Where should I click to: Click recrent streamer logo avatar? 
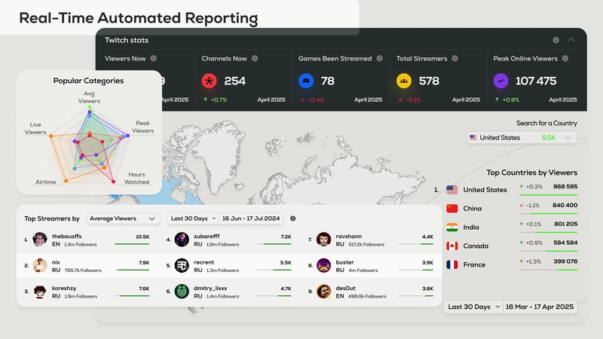(x=182, y=265)
